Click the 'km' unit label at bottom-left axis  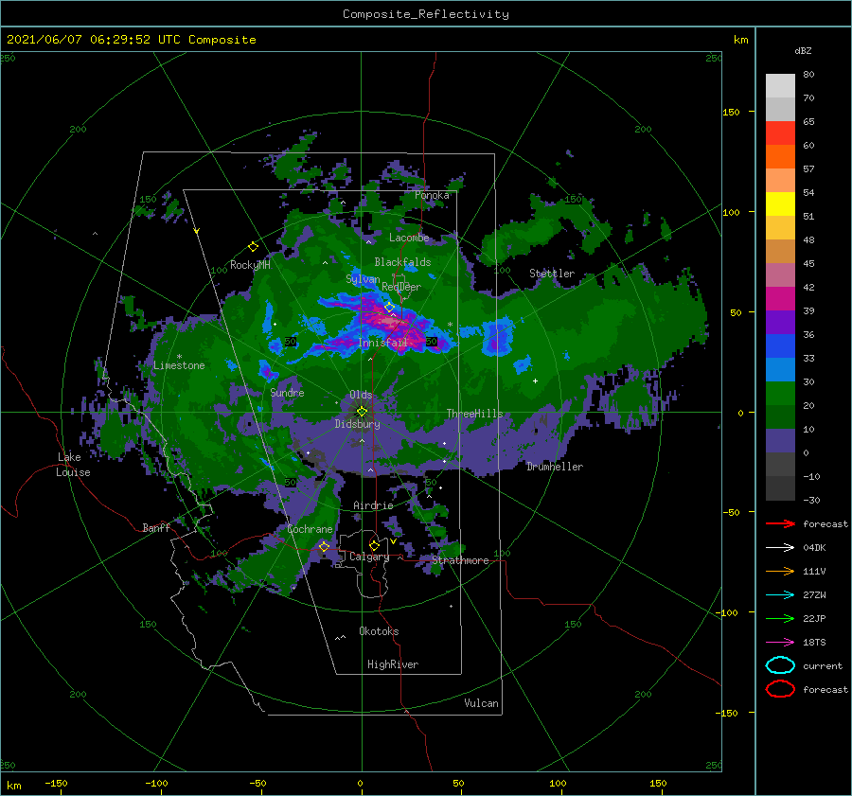[13, 786]
